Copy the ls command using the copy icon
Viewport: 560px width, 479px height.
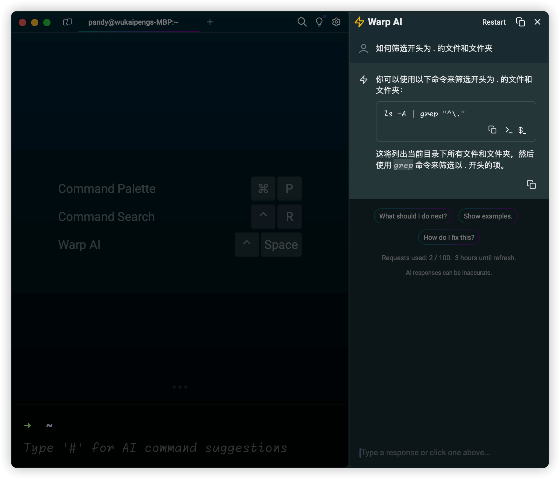coord(492,130)
